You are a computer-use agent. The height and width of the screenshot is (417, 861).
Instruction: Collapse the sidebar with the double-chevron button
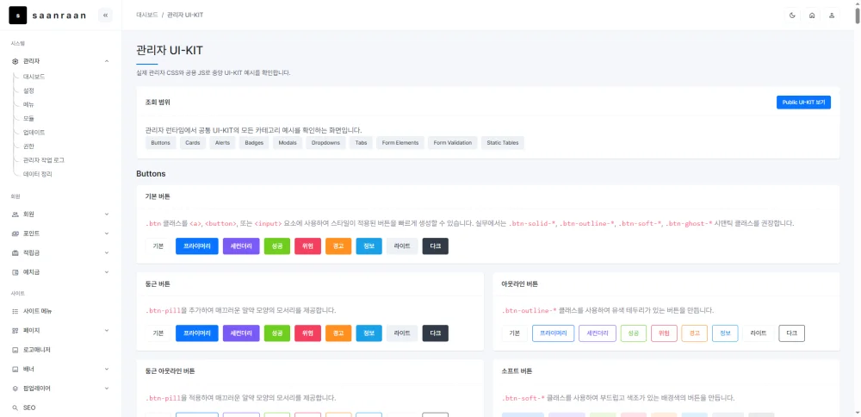tap(105, 16)
